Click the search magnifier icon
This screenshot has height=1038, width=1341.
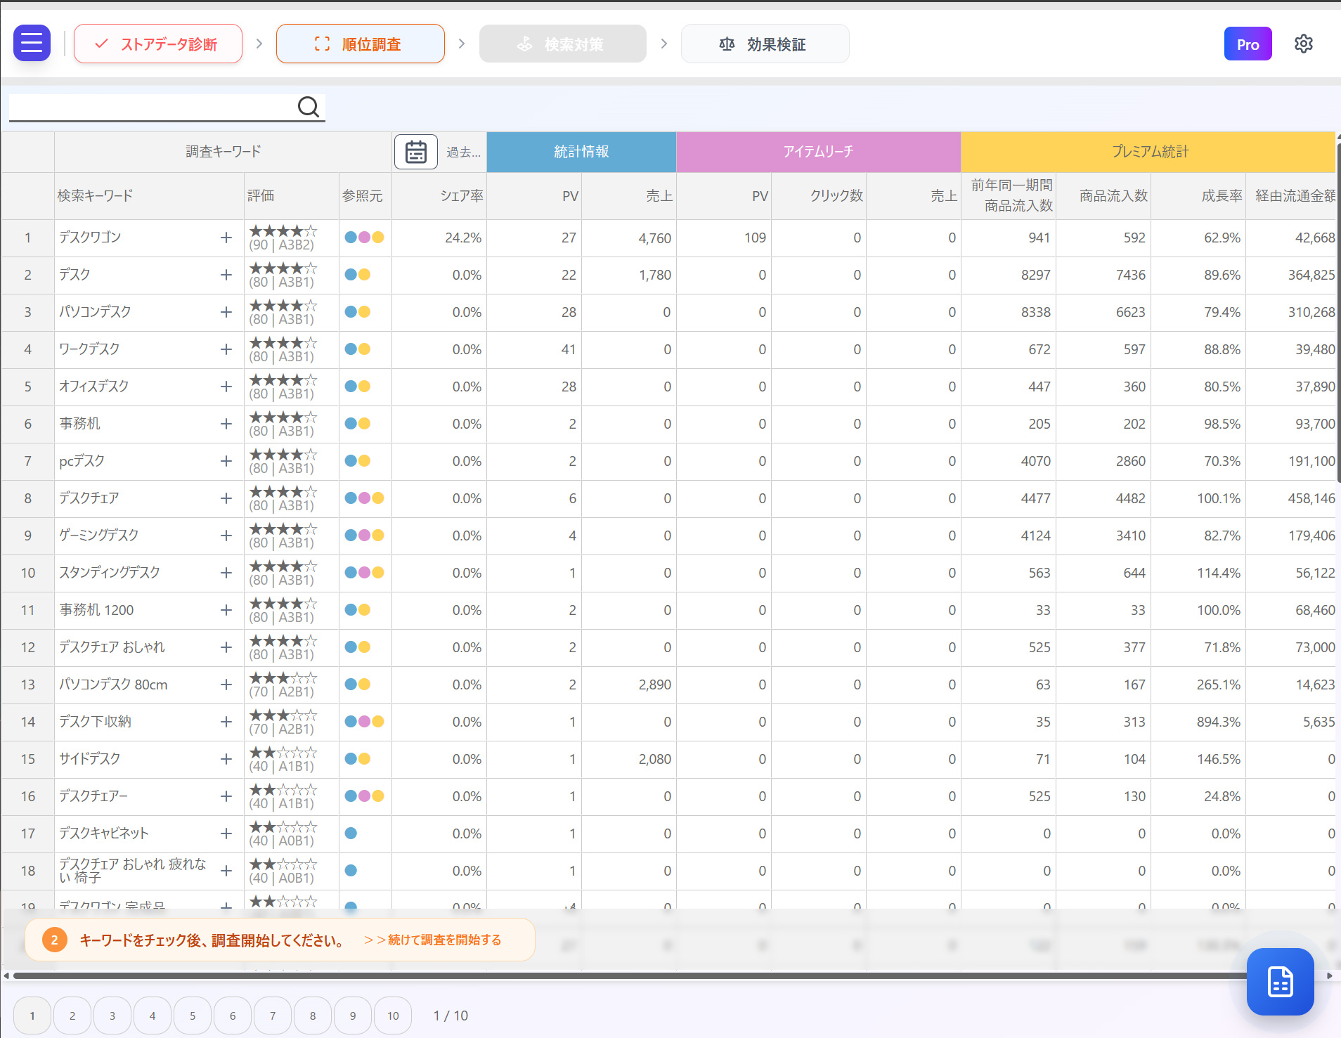[308, 107]
